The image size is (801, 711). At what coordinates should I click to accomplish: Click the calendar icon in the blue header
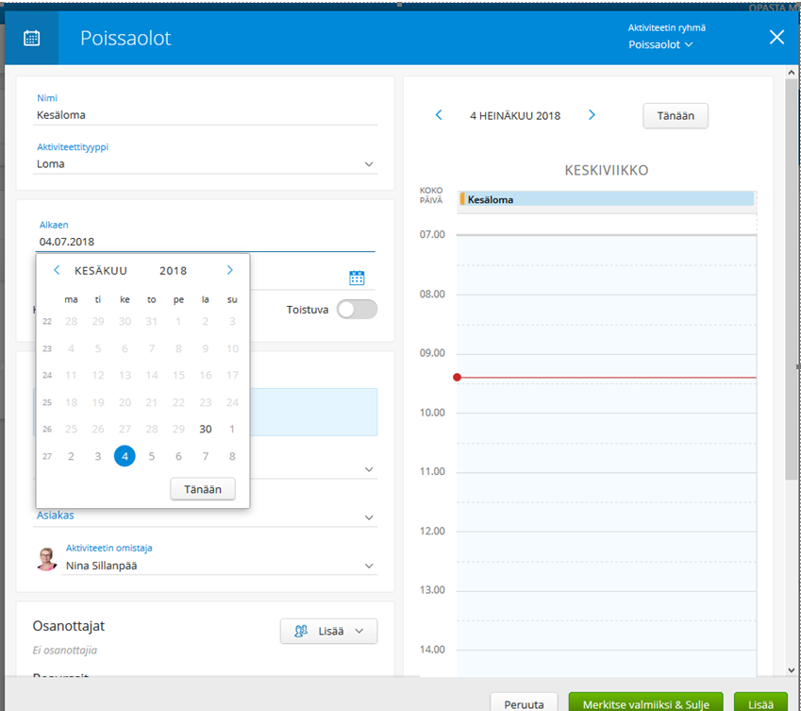(32, 39)
